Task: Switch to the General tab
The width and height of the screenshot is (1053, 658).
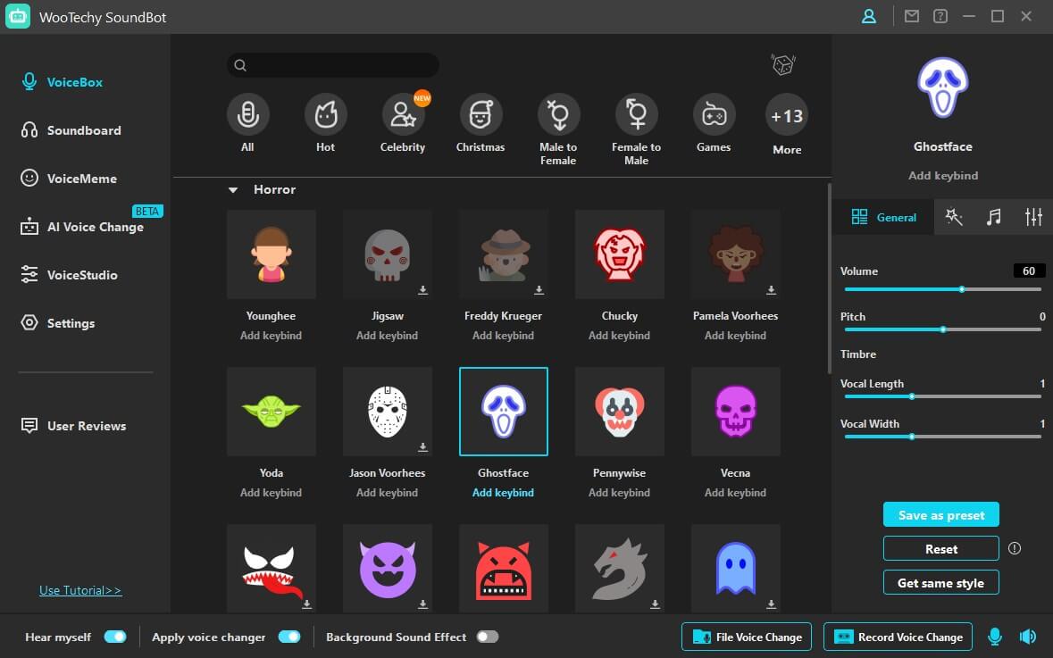Action: (883, 217)
